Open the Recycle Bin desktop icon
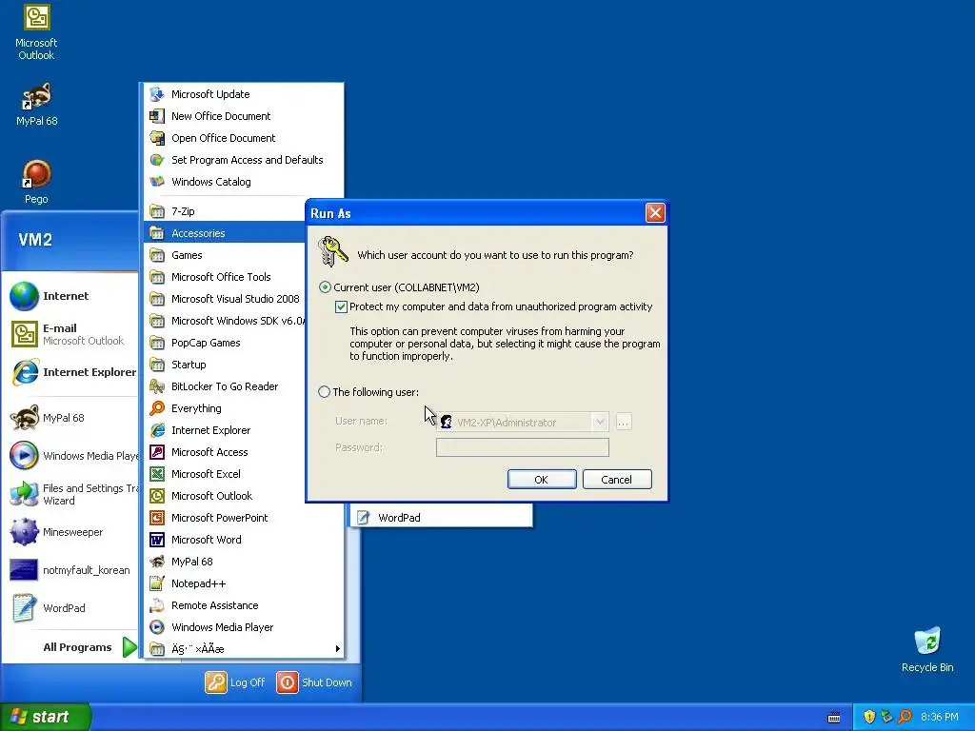The width and height of the screenshot is (975, 731). coord(927,649)
